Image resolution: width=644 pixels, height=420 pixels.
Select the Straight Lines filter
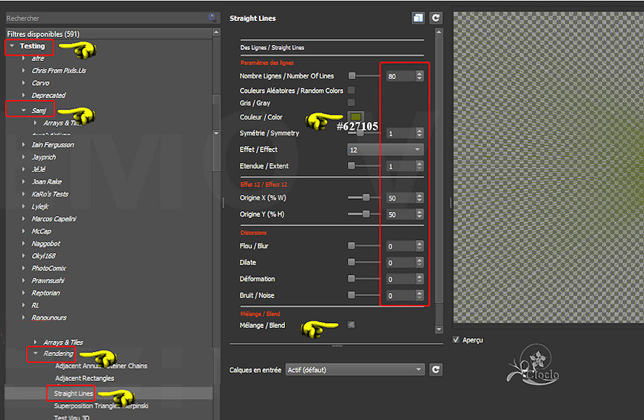tap(73, 393)
